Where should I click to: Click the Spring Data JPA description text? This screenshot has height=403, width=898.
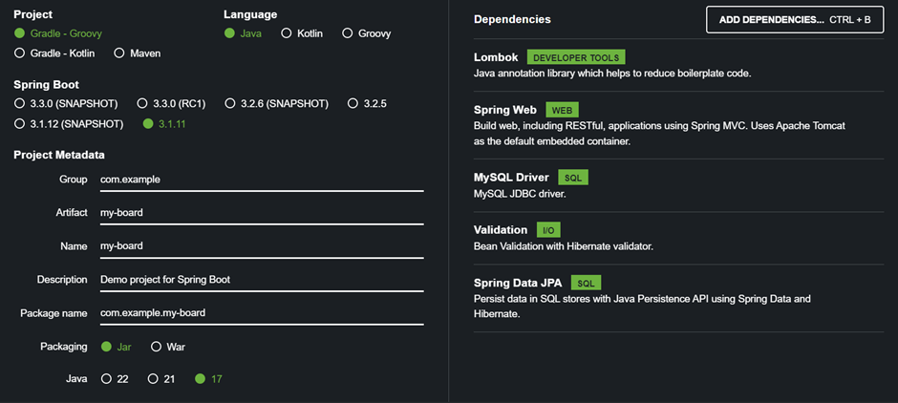[643, 307]
